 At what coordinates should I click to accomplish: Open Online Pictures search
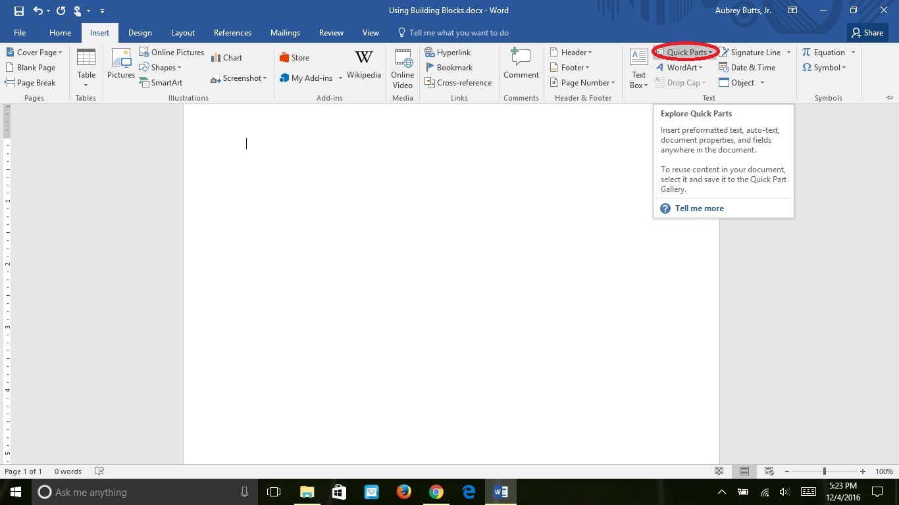coord(172,53)
